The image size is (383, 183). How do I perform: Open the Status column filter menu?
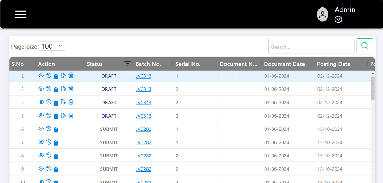pyautogui.click(x=127, y=64)
